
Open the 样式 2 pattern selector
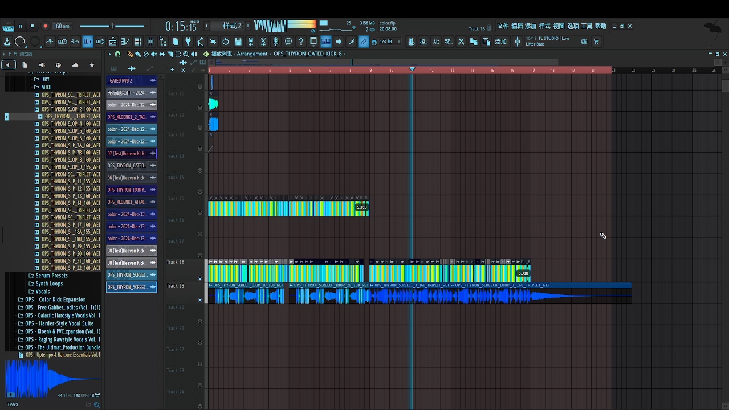(231, 26)
